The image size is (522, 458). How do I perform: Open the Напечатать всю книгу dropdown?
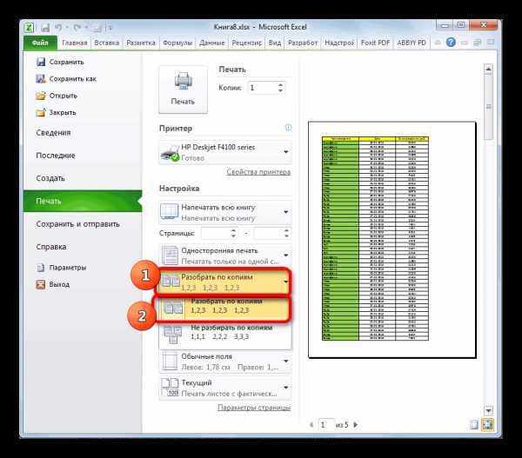pyautogui.click(x=225, y=213)
